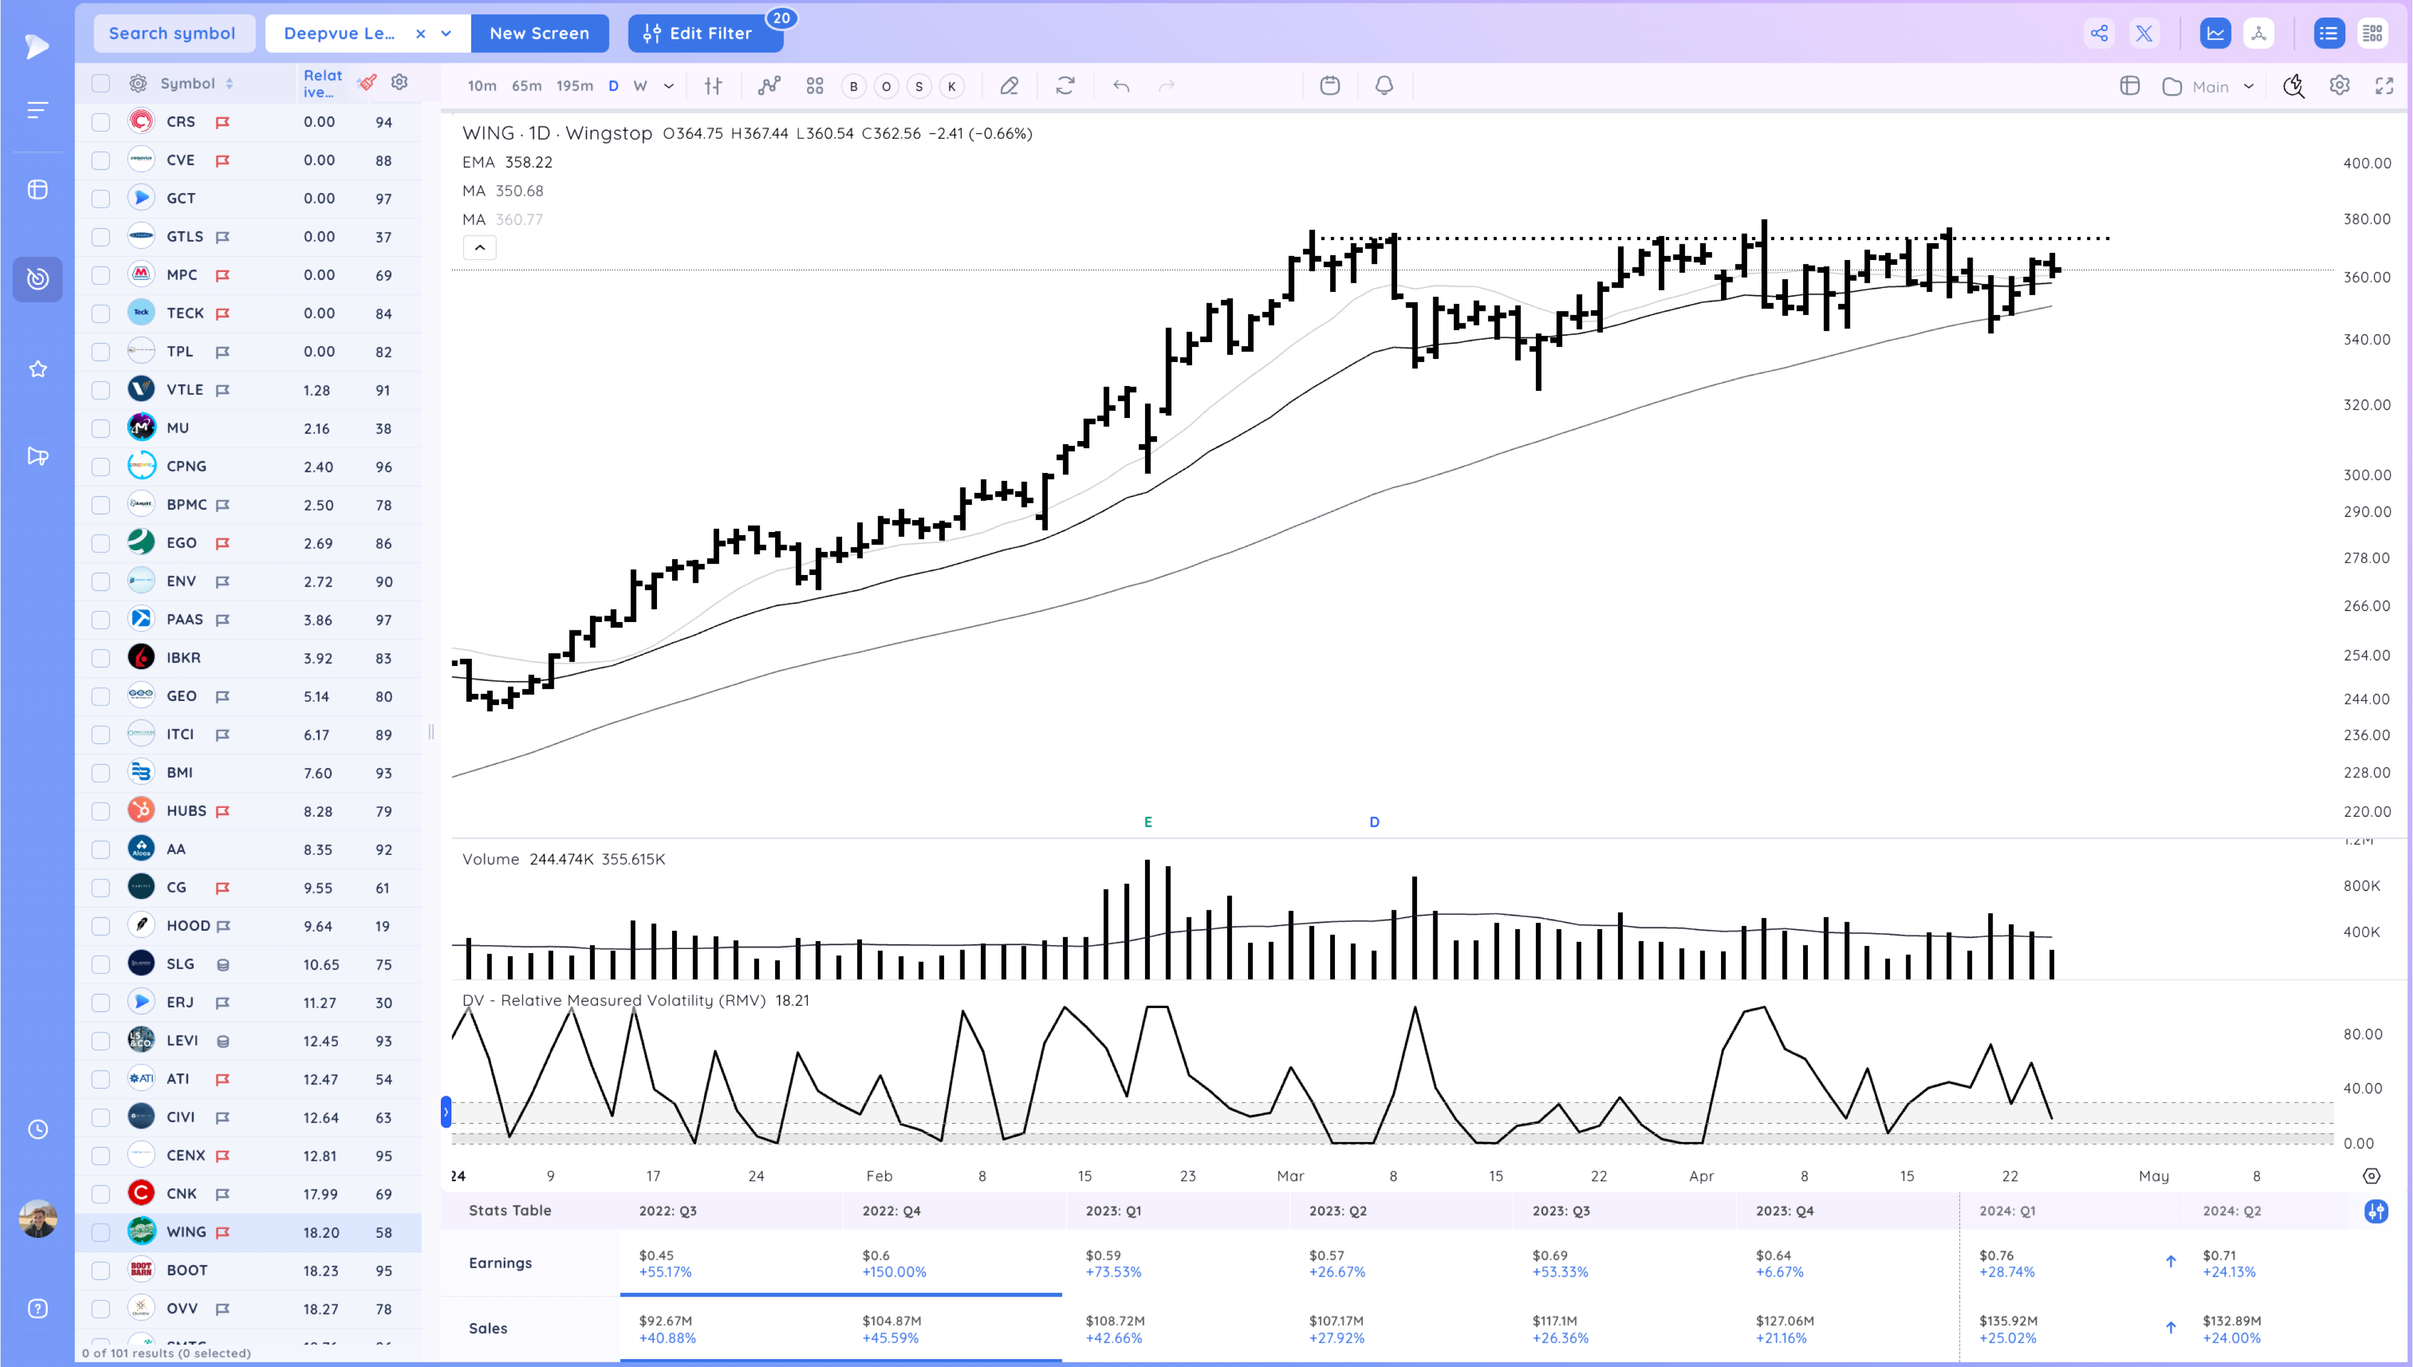The image size is (2413, 1367).
Task: Open the alert bell icon
Action: pyautogui.click(x=1384, y=86)
